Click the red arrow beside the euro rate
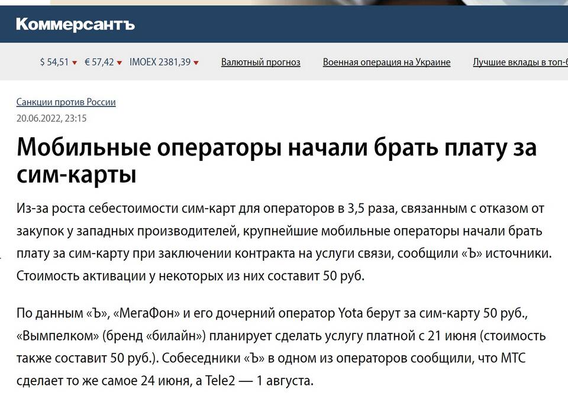Viewport: 568px width, 399px height. point(120,63)
